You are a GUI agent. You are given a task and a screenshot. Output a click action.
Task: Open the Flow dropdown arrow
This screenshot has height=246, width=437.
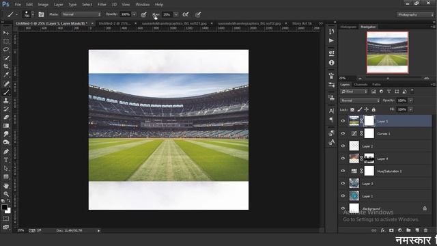(176, 14)
